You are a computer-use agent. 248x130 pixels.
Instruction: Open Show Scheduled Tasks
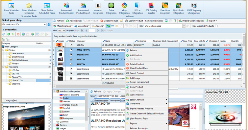point(12,9)
